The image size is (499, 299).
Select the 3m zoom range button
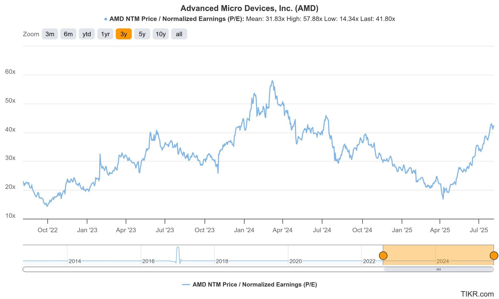click(50, 34)
